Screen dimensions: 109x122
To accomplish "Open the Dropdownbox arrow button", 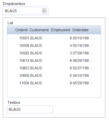I will click(44, 11).
